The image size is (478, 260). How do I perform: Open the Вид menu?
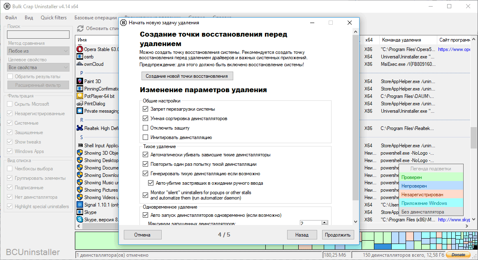pyautogui.click(x=29, y=18)
